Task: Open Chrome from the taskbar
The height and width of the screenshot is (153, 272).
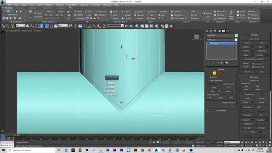Action: pos(170,150)
